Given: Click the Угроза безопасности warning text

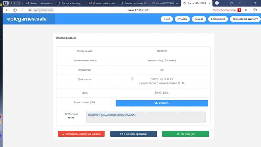Looking at the screenshot, I should pyautogui.click(x=224, y=10).
